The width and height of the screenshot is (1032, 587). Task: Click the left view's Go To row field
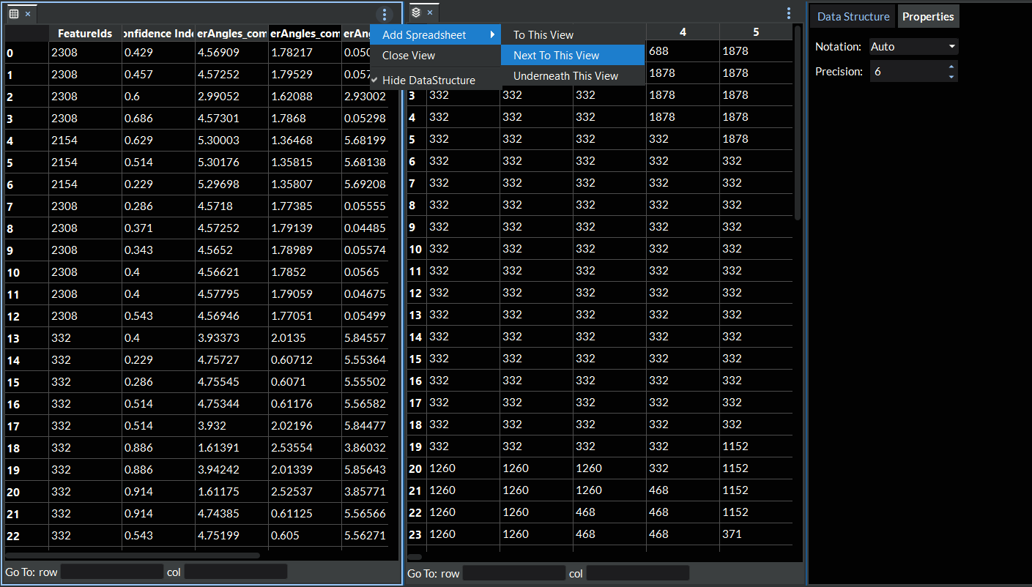pos(111,572)
